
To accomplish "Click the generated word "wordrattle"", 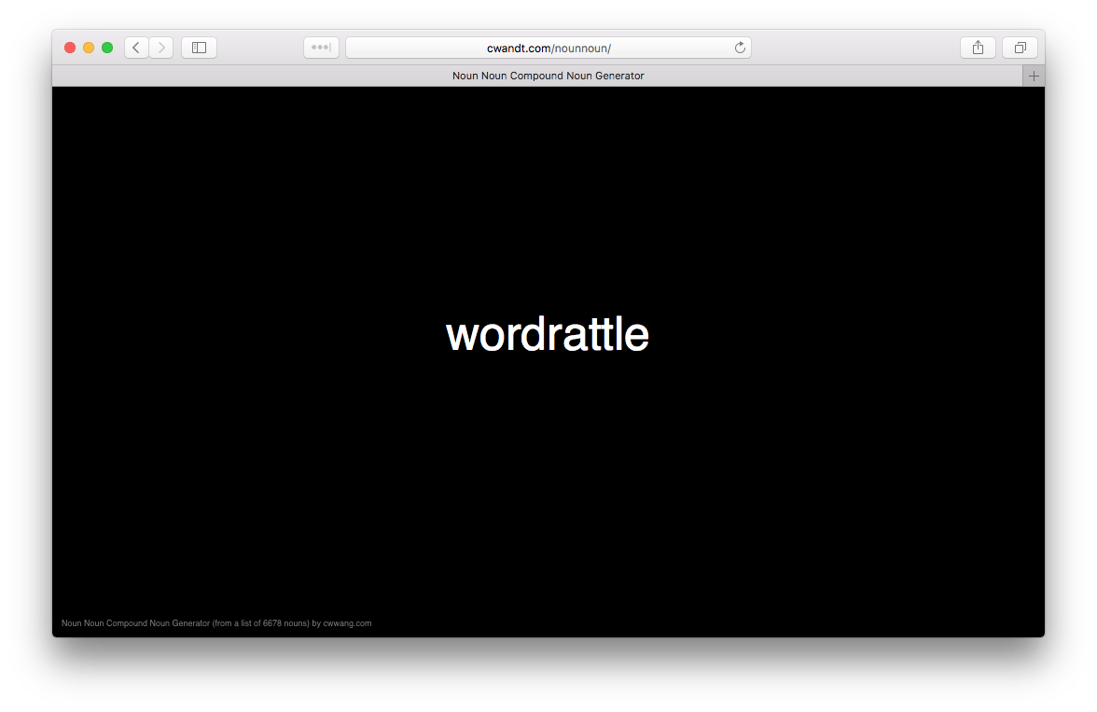I will click(x=548, y=334).
